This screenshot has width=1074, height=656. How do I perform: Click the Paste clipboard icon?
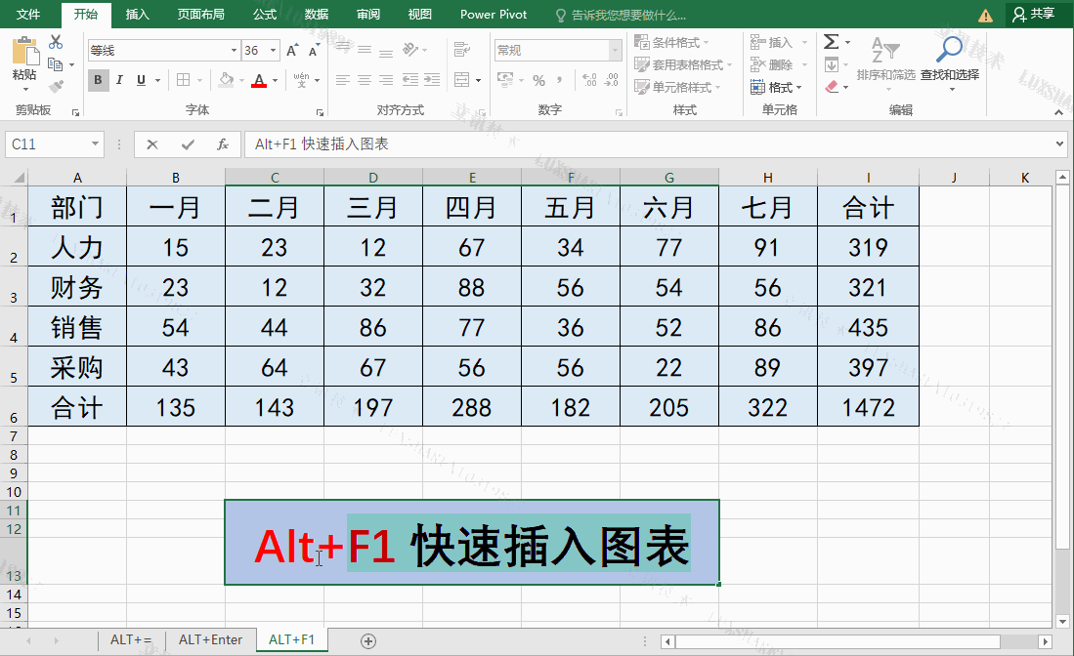[x=24, y=52]
